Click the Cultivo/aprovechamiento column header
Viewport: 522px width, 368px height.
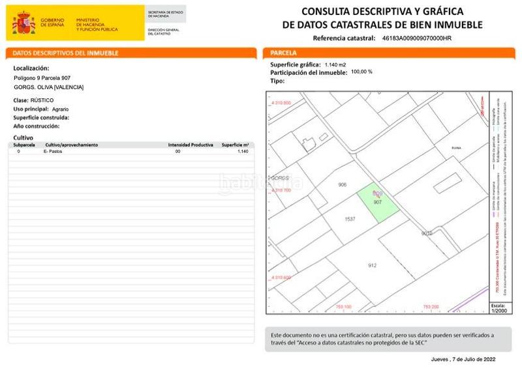point(71,145)
